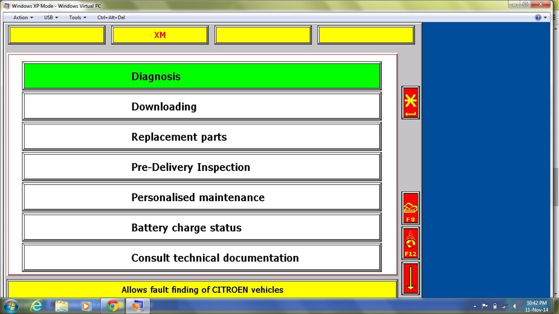Click the Windows Start orb
Image resolution: width=559 pixels, height=314 pixels.
[11, 306]
